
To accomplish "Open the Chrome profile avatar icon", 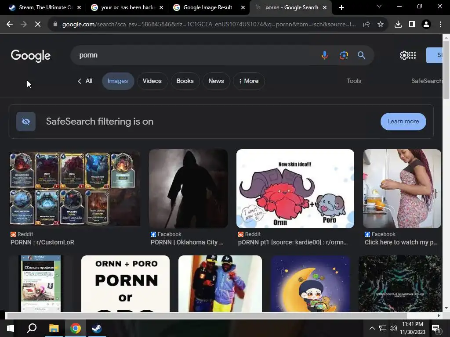I will (x=426, y=25).
